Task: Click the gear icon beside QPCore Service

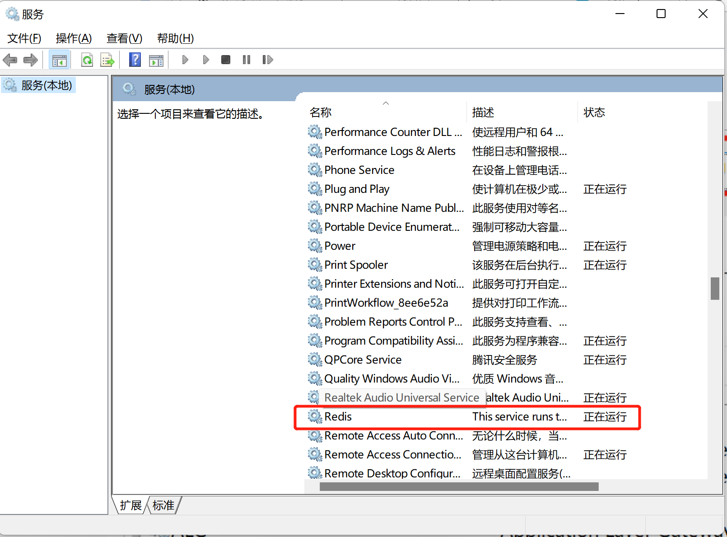Action: pos(315,359)
